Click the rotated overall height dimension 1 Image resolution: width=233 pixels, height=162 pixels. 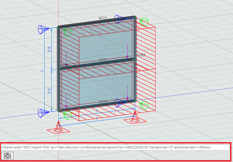click(42, 71)
